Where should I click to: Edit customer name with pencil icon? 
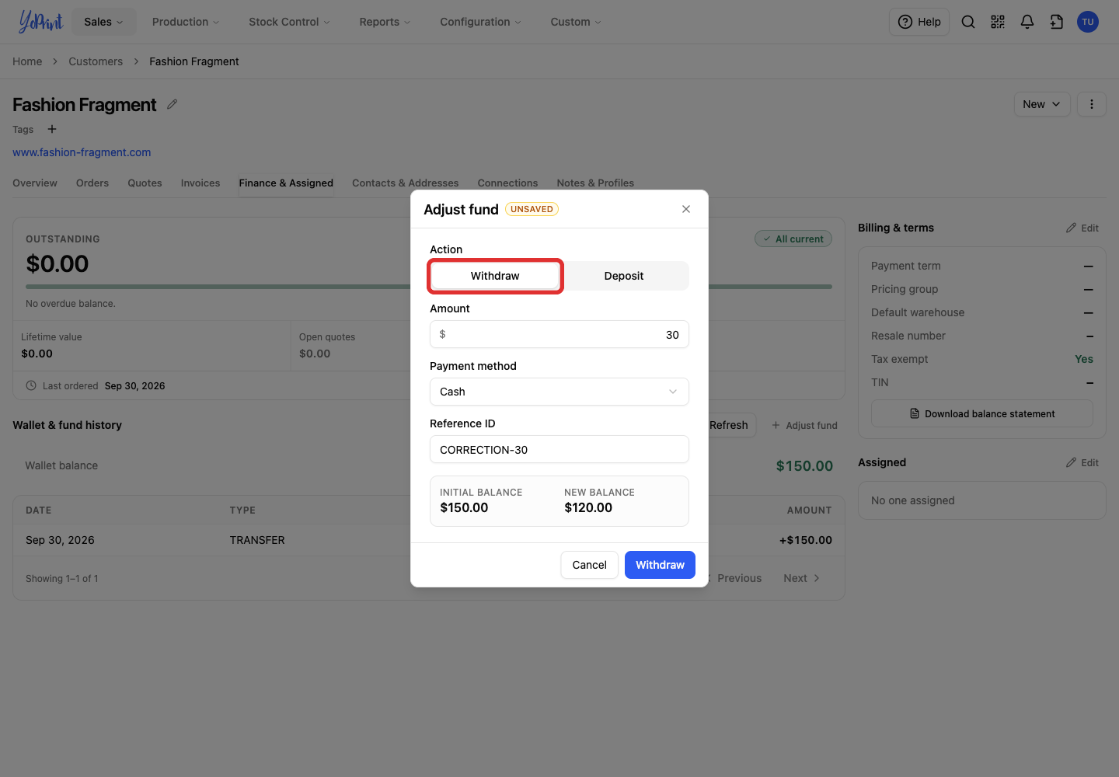173,104
